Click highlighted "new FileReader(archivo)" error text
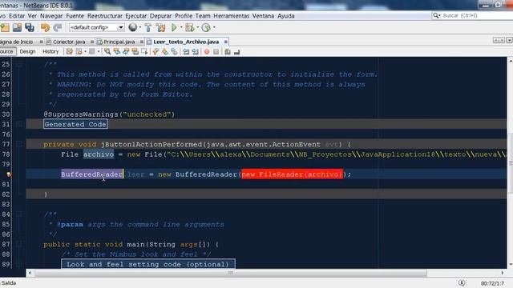The image size is (513, 288). [x=292, y=174]
